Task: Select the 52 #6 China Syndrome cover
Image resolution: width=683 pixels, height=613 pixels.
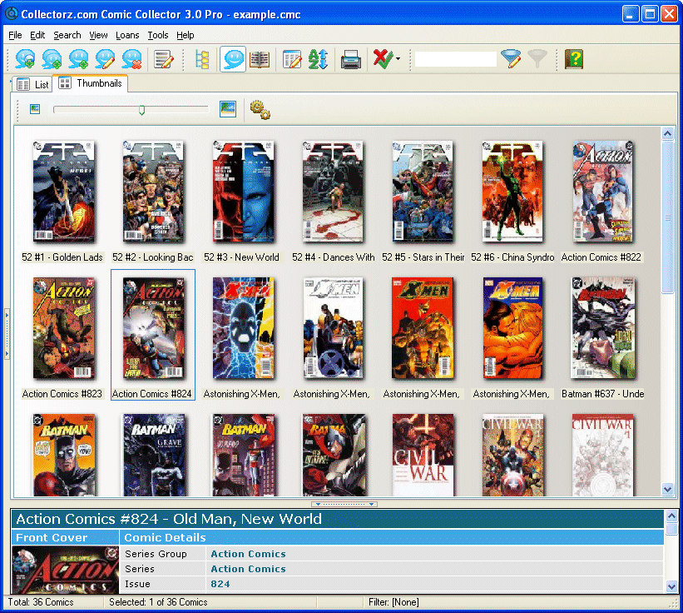Action: coord(512,191)
